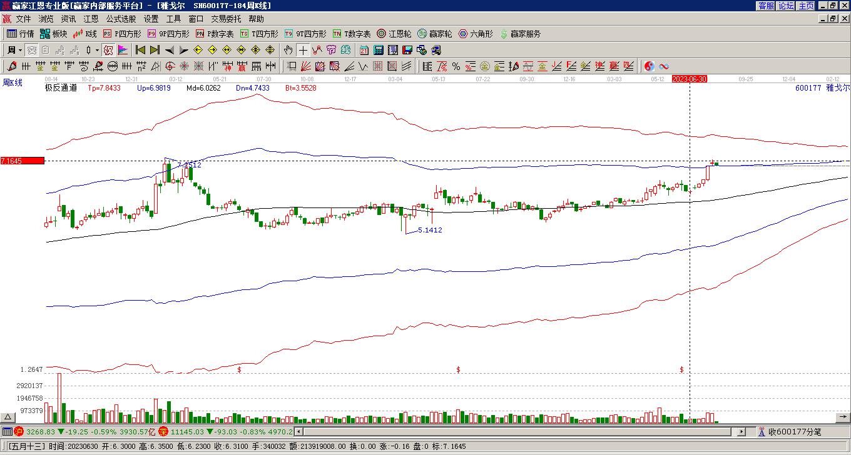Jump to the first bar icon
The width and height of the screenshot is (851, 455).
point(141,50)
